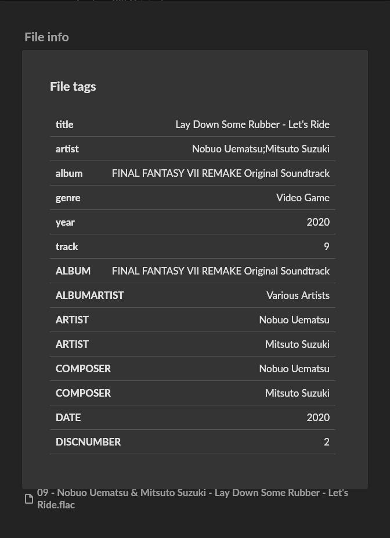Click the lowercase album tag label
The image size is (390, 538).
pos(69,173)
